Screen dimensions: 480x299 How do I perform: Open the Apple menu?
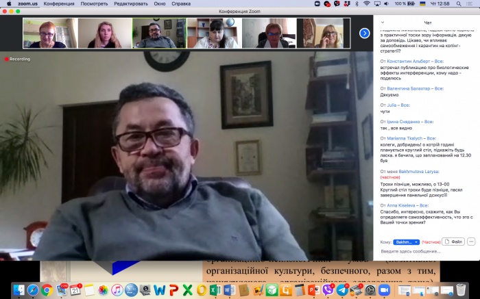[9, 3]
